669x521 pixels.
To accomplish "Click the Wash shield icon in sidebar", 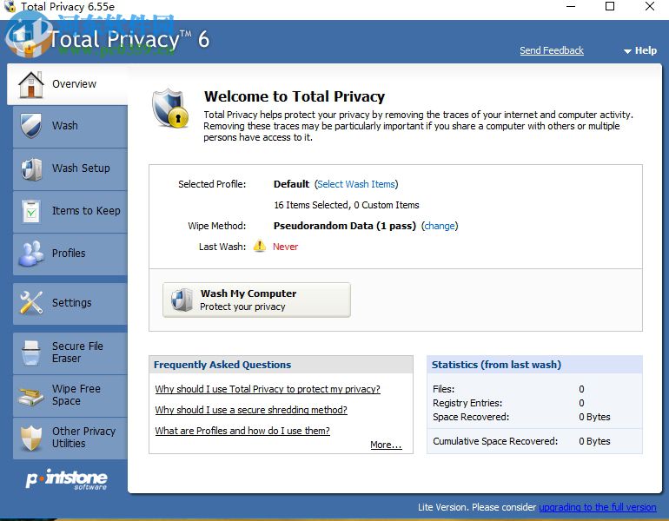I will coord(30,125).
